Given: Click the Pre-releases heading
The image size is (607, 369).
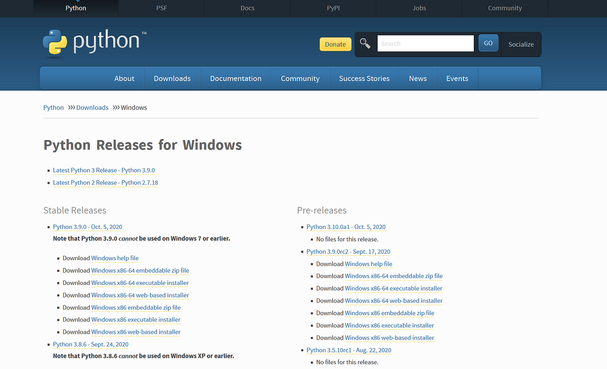Looking at the screenshot, I should 322,210.
